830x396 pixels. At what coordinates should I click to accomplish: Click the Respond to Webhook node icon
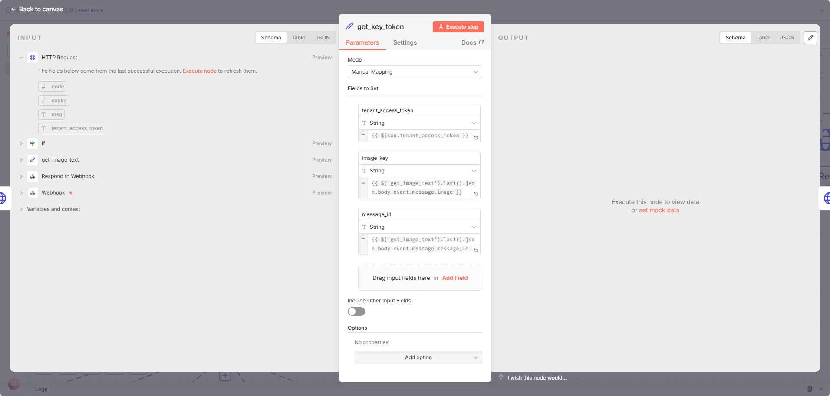tap(33, 176)
